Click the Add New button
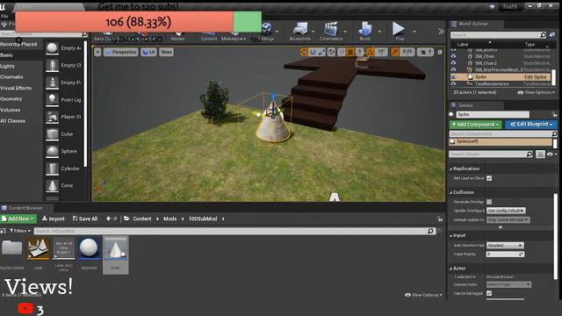This screenshot has width=562, height=316. [x=18, y=219]
